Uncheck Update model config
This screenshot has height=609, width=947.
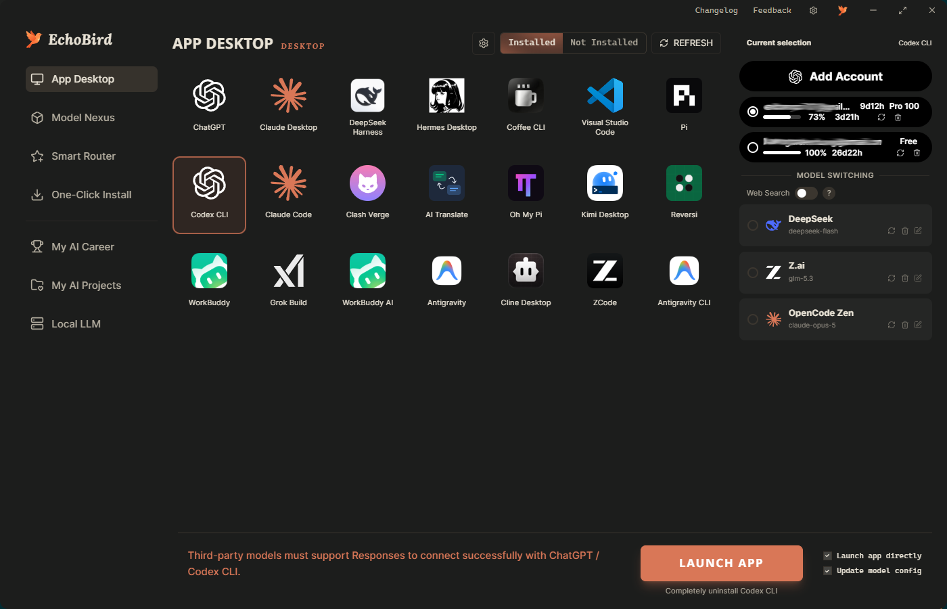click(827, 570)
